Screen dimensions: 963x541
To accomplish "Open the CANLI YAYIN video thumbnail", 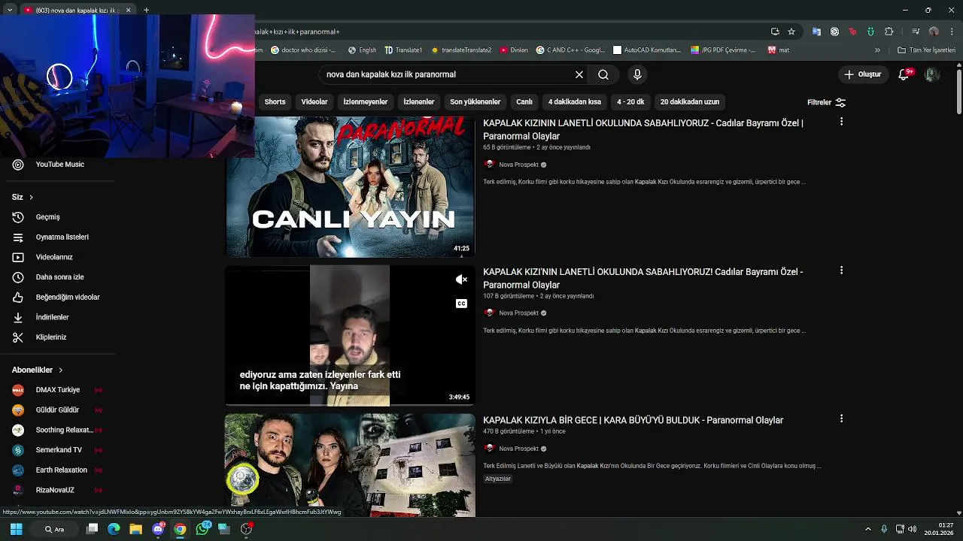I will click(x=350, y=186).
